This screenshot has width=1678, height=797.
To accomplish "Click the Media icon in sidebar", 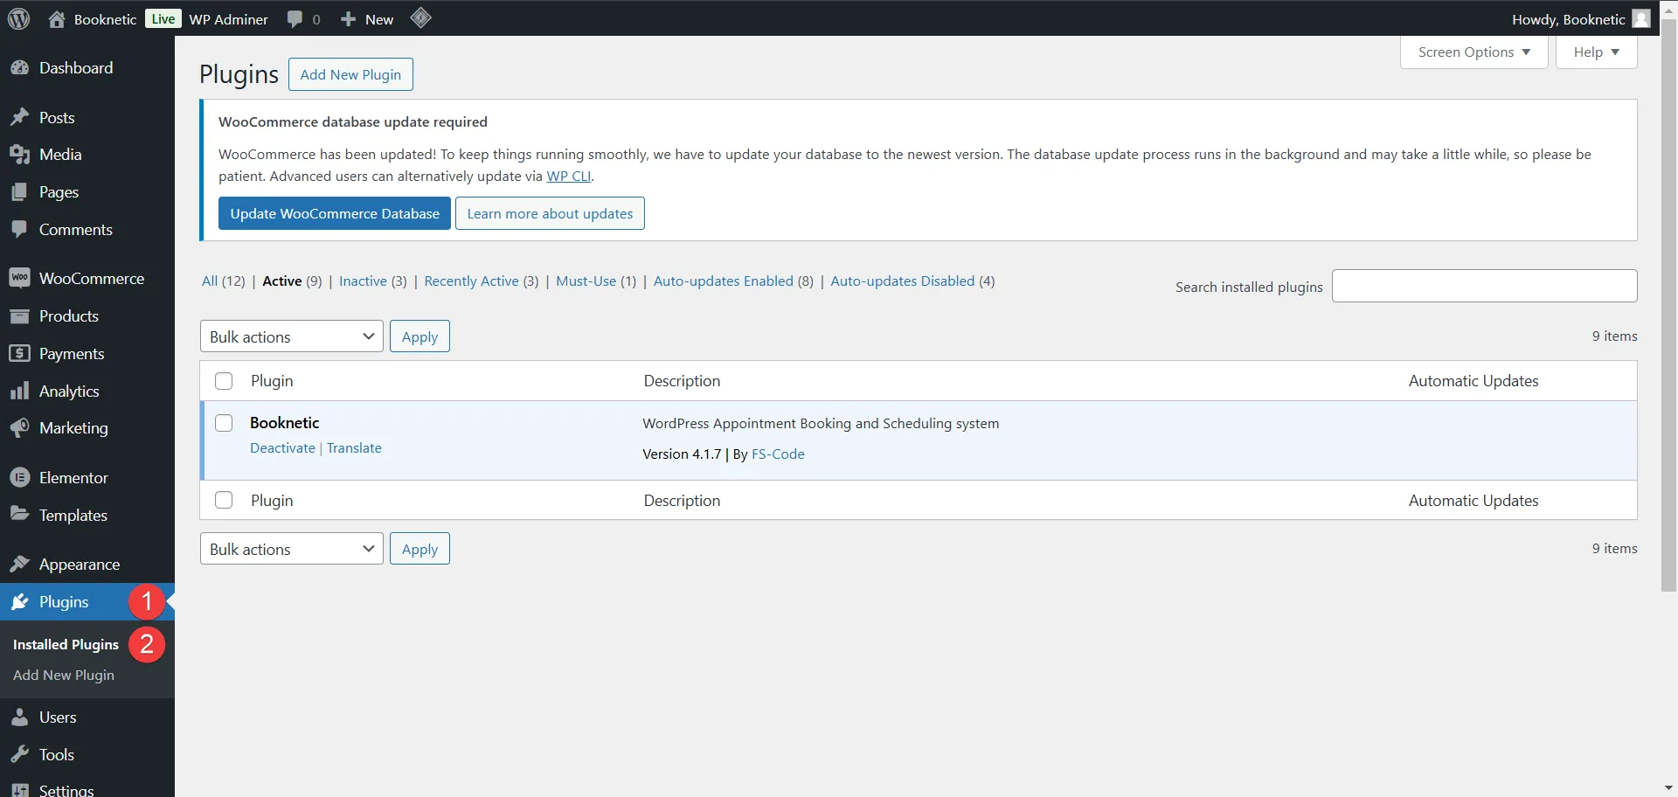I will [19, 155].
